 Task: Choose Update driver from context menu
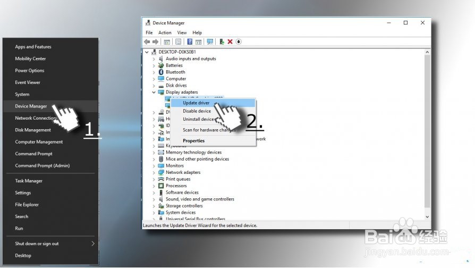coord(213,103)
